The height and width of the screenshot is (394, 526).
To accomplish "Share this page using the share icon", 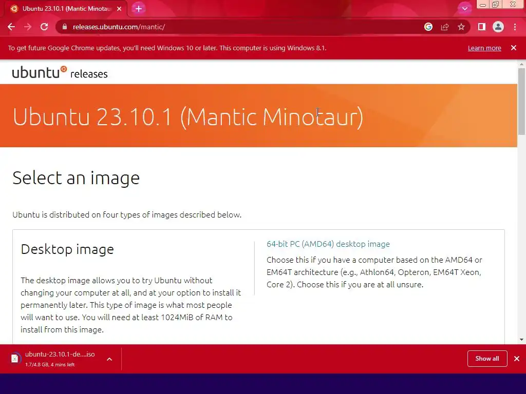I will 445,27.
